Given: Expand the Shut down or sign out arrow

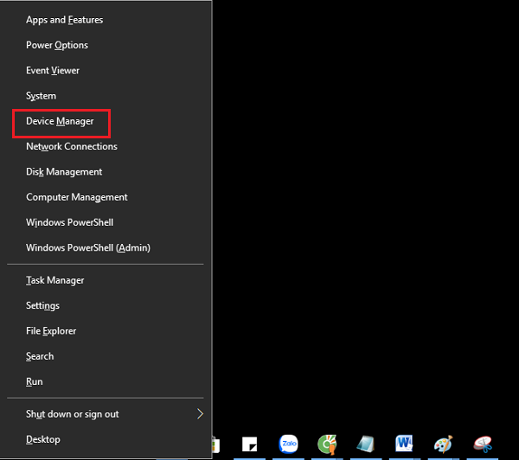Looking at the screenshot, I should tap(200, 414).
